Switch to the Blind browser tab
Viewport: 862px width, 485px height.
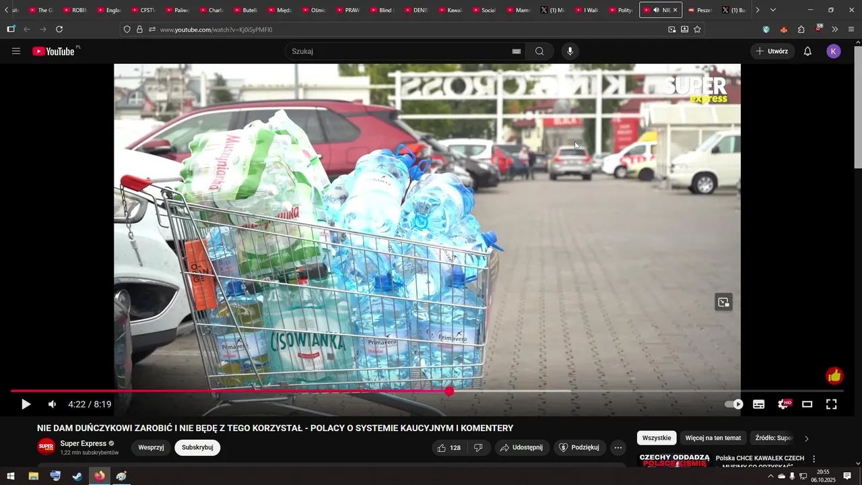tap(381, 10)
